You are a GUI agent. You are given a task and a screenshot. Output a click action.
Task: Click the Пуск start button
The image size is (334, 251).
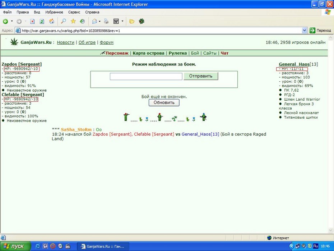point(15,246)
